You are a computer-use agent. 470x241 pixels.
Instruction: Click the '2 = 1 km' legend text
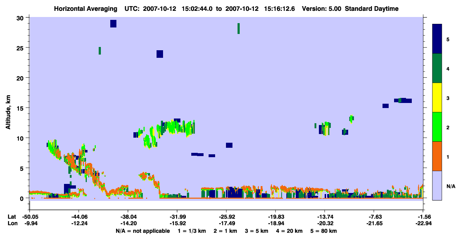pos(226,231)
